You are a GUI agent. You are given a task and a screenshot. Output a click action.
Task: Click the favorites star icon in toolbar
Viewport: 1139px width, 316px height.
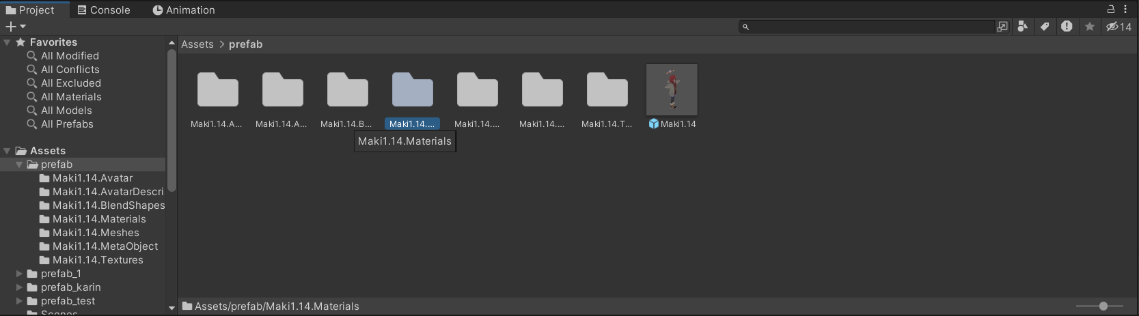click(x=1090, y=27)
